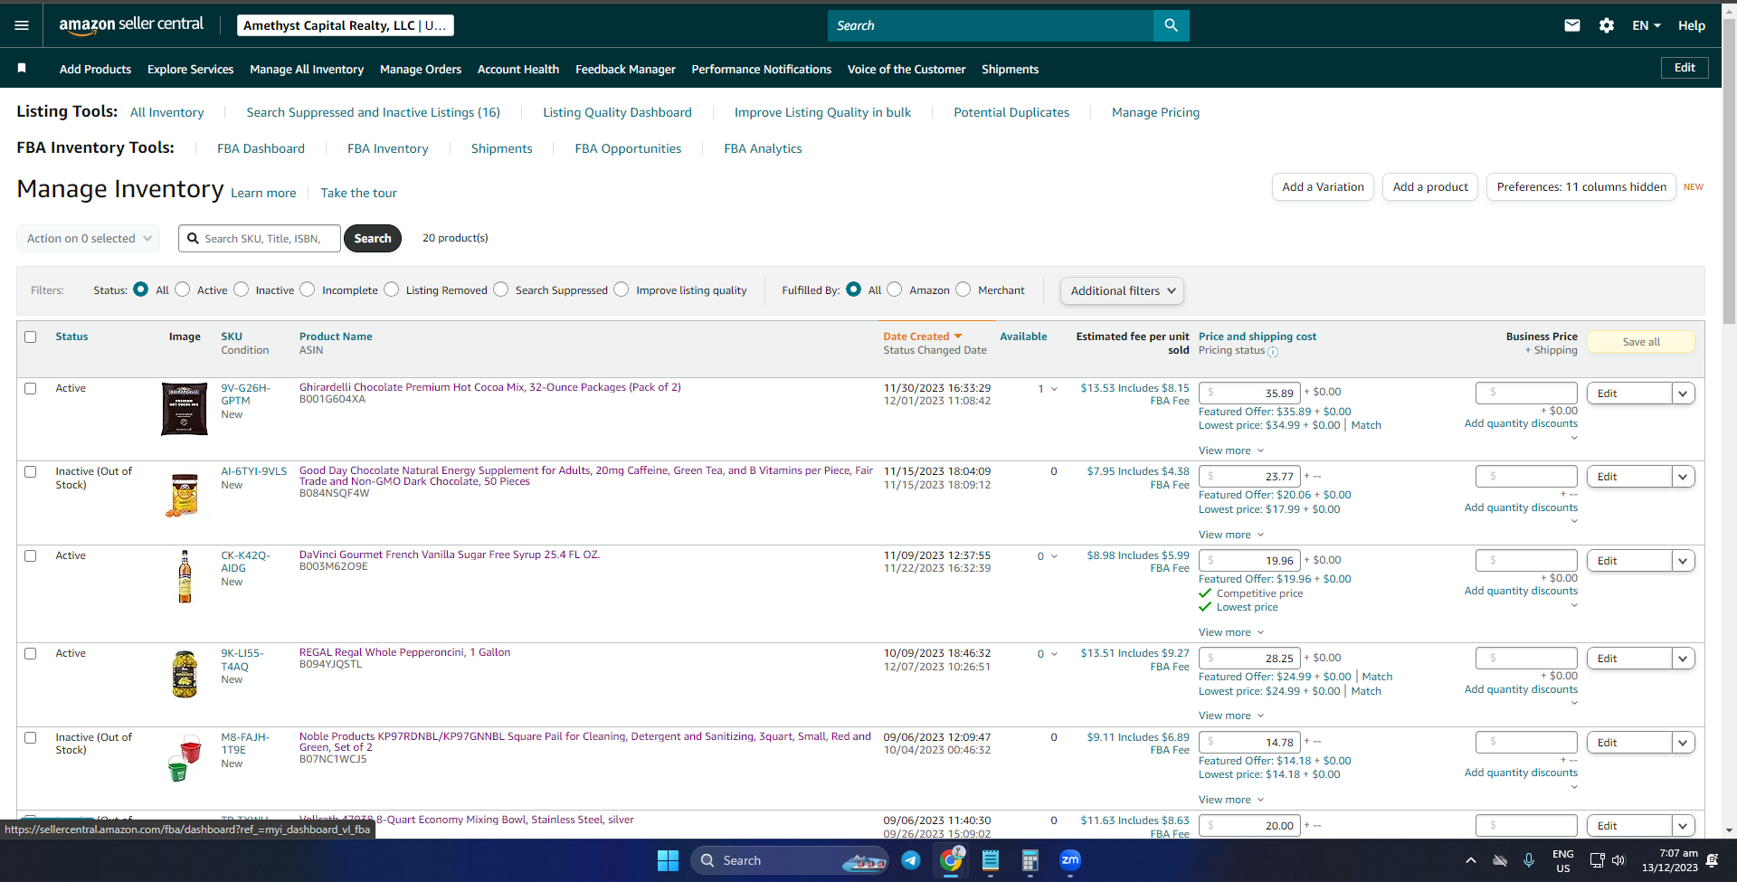The width and height of the screenshot is (1737, 882).
Task: Select the Incomplete status radio button
Action: 308,289
